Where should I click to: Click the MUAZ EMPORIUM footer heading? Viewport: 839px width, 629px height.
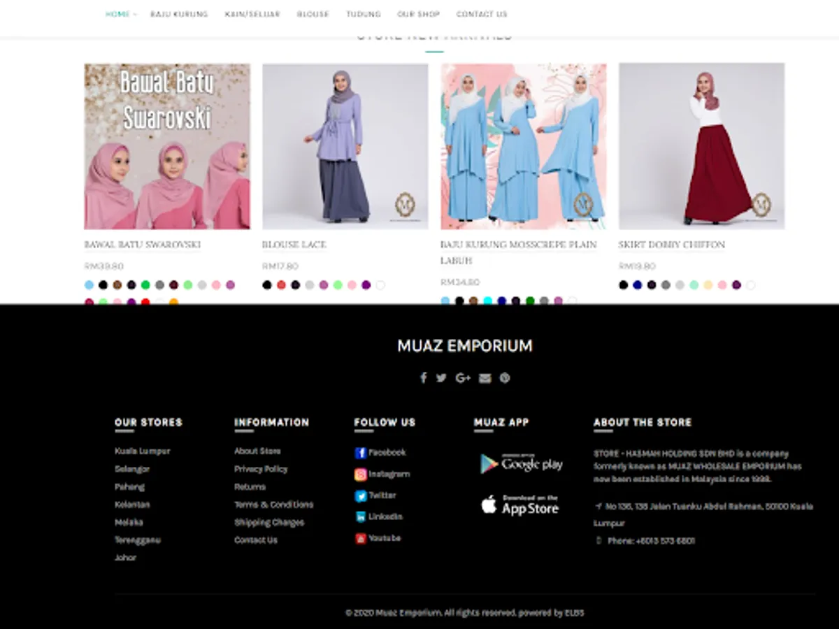point(465,346)
